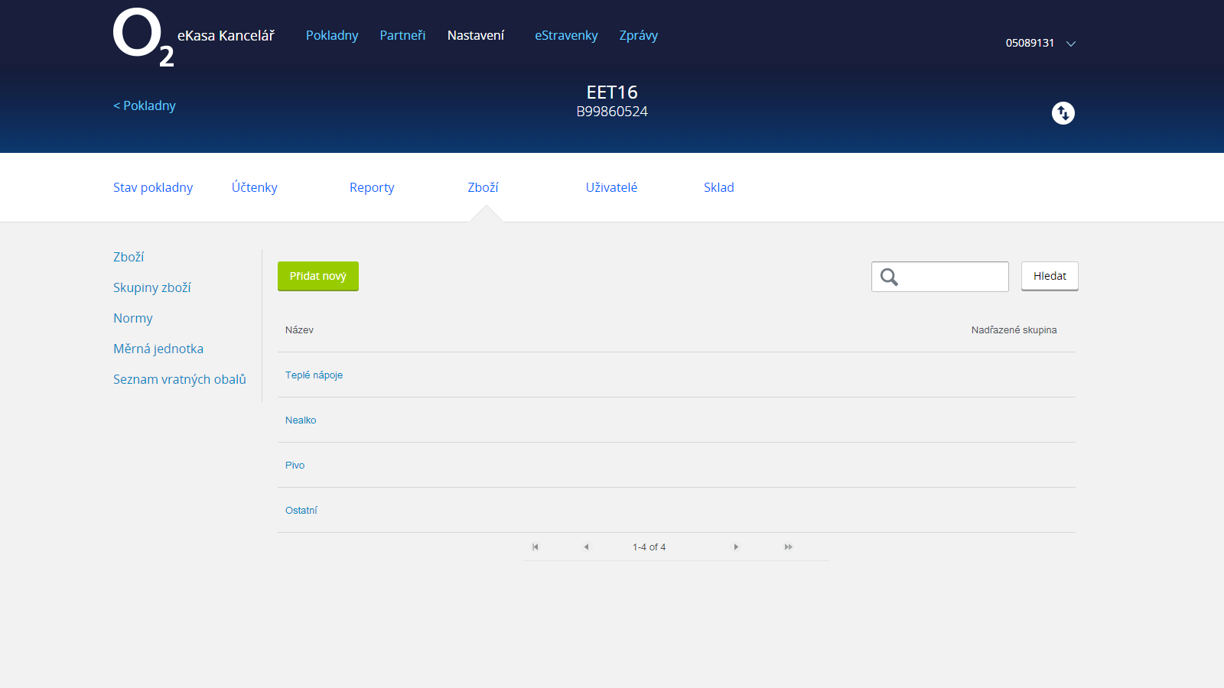The height and width of the screenshot is (688, 1224).
Task: Click the magnifying glass search icon
Action: (889, 277)
